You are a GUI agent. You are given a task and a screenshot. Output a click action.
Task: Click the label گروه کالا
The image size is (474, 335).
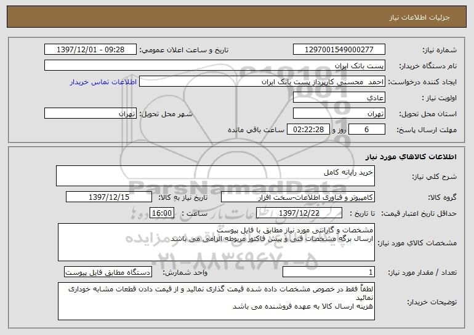pos(442,197)
